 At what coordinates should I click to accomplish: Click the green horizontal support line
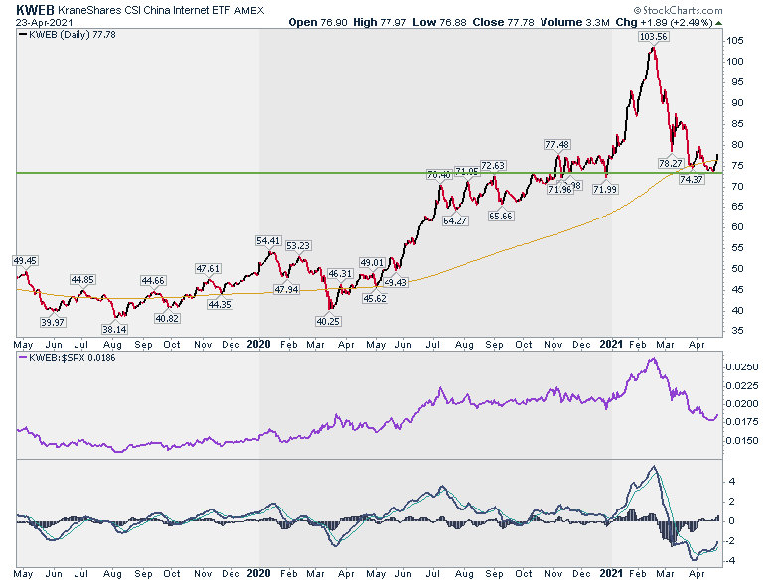370,173
